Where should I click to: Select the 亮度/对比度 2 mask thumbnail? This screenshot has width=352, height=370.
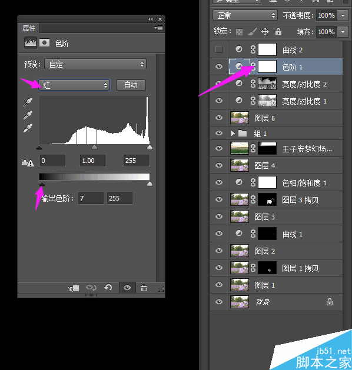pos(267,84)
